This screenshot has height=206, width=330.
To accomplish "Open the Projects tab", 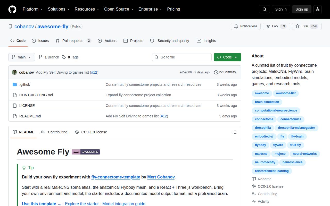I will tap(133, 41).
